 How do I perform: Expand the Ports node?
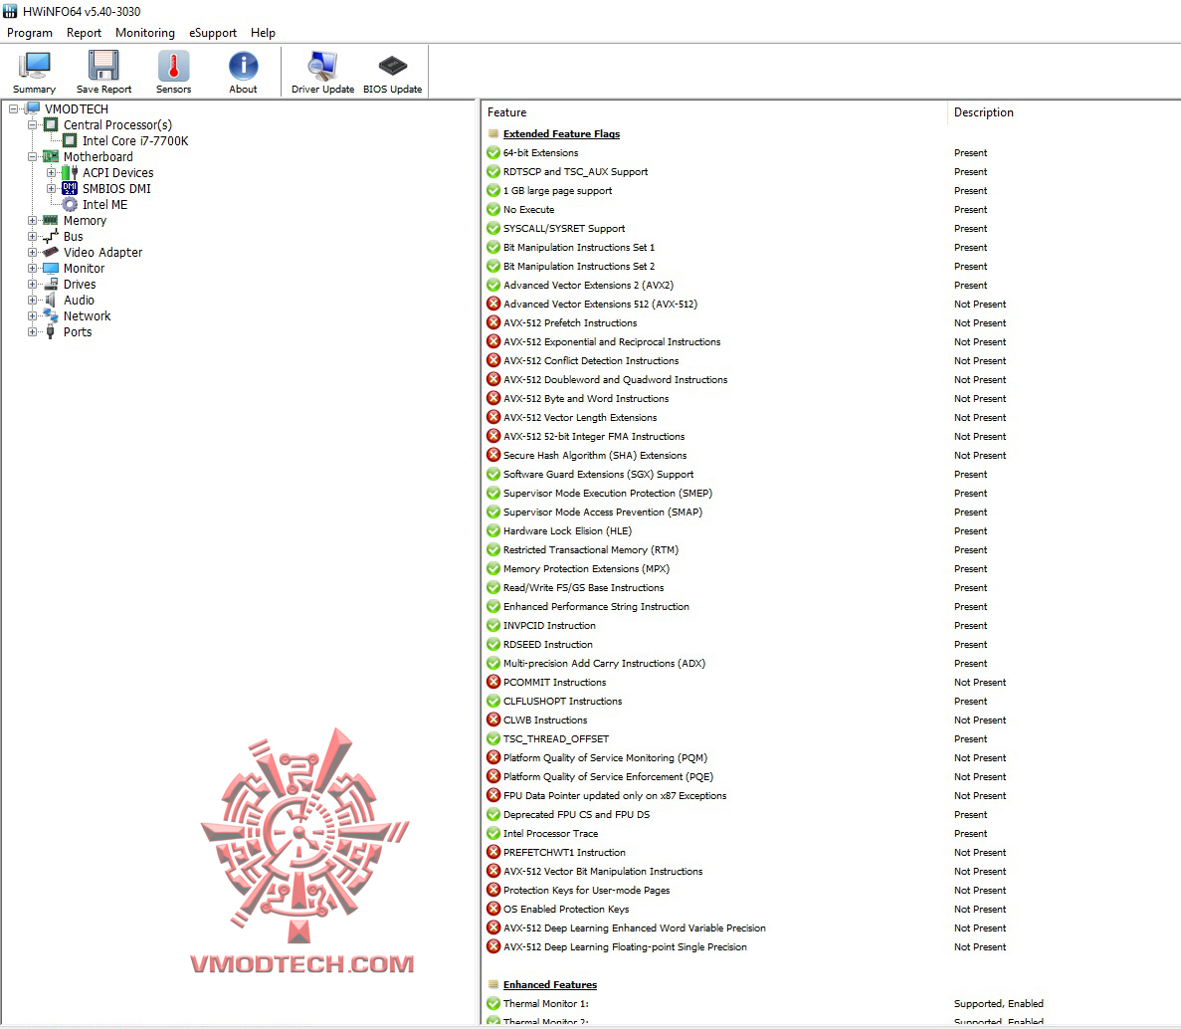point(33,331)
